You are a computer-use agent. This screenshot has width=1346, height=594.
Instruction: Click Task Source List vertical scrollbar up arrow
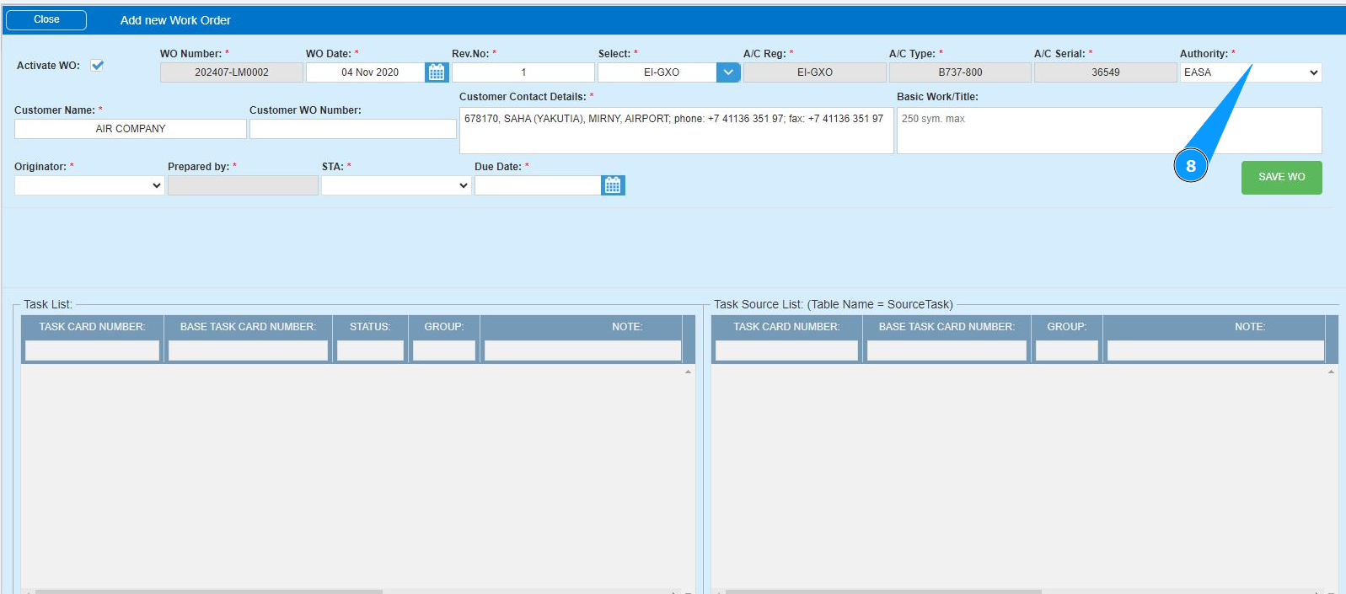click(1331, 372)
